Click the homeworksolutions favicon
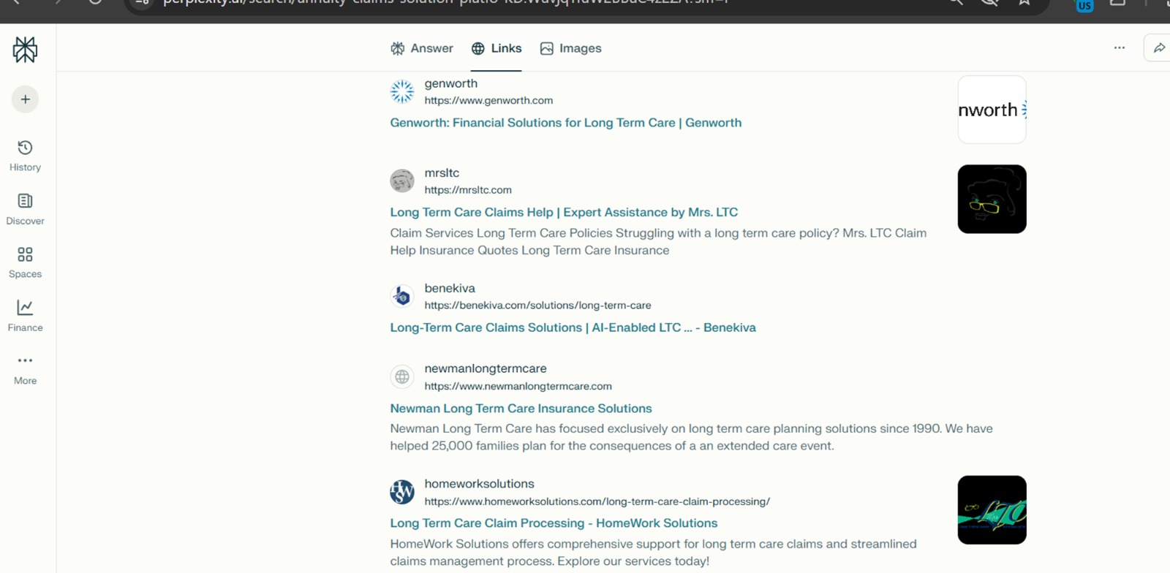This screenshot has height=573, width=1170. pos(402,492)
